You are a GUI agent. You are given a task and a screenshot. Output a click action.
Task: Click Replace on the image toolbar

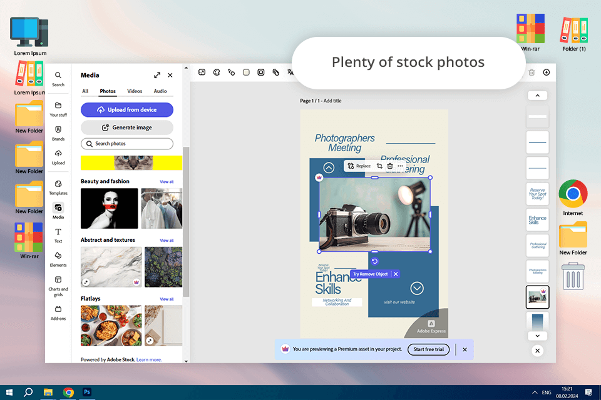359,166
